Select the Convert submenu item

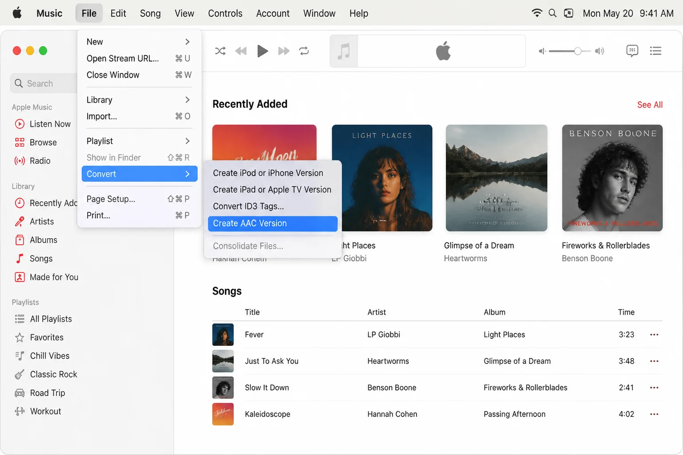tap(139, 174)
